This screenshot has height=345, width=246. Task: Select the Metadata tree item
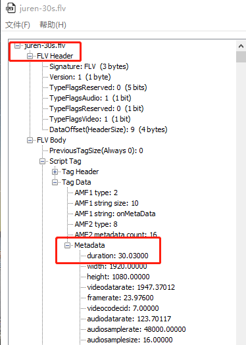pos(89,245)
